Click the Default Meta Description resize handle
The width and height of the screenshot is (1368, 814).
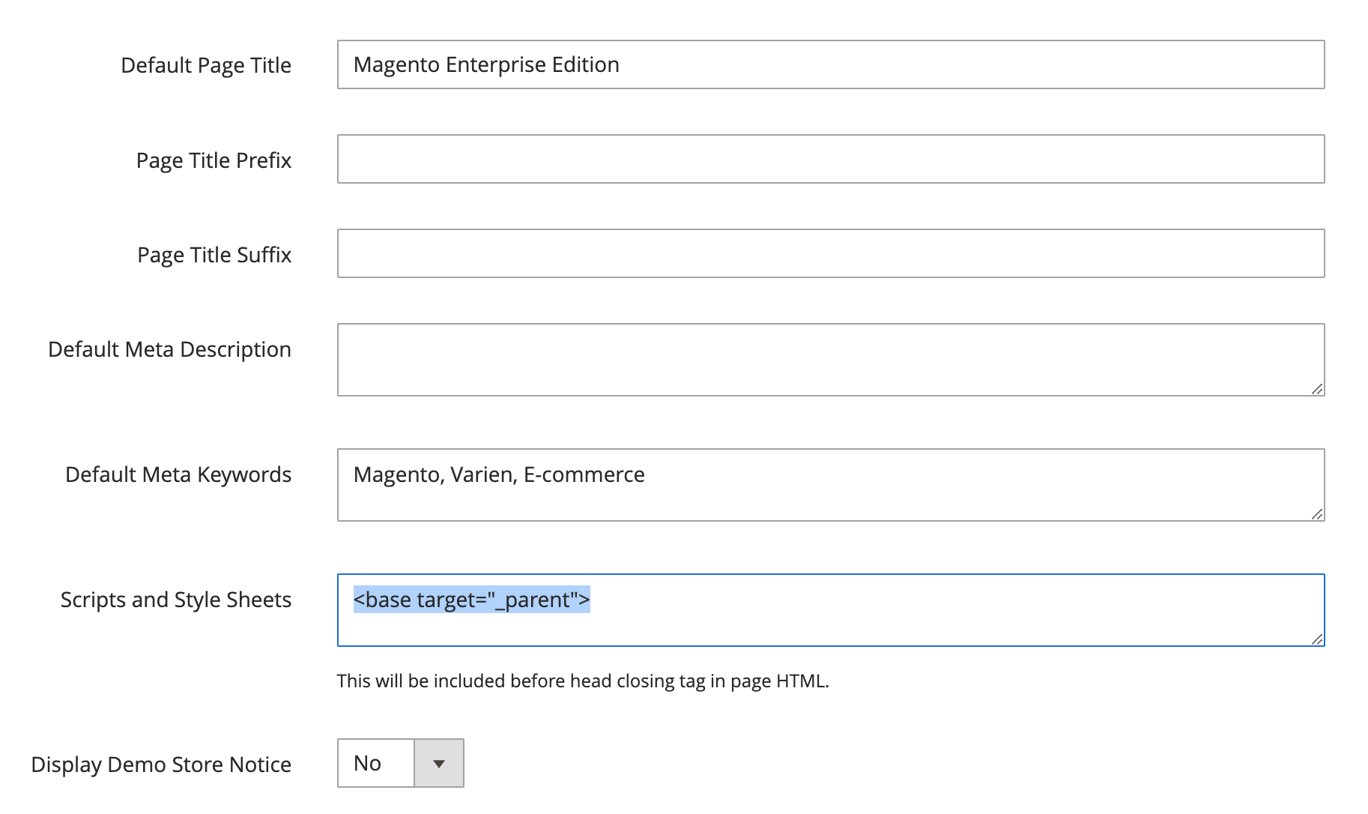(1317, 389)
